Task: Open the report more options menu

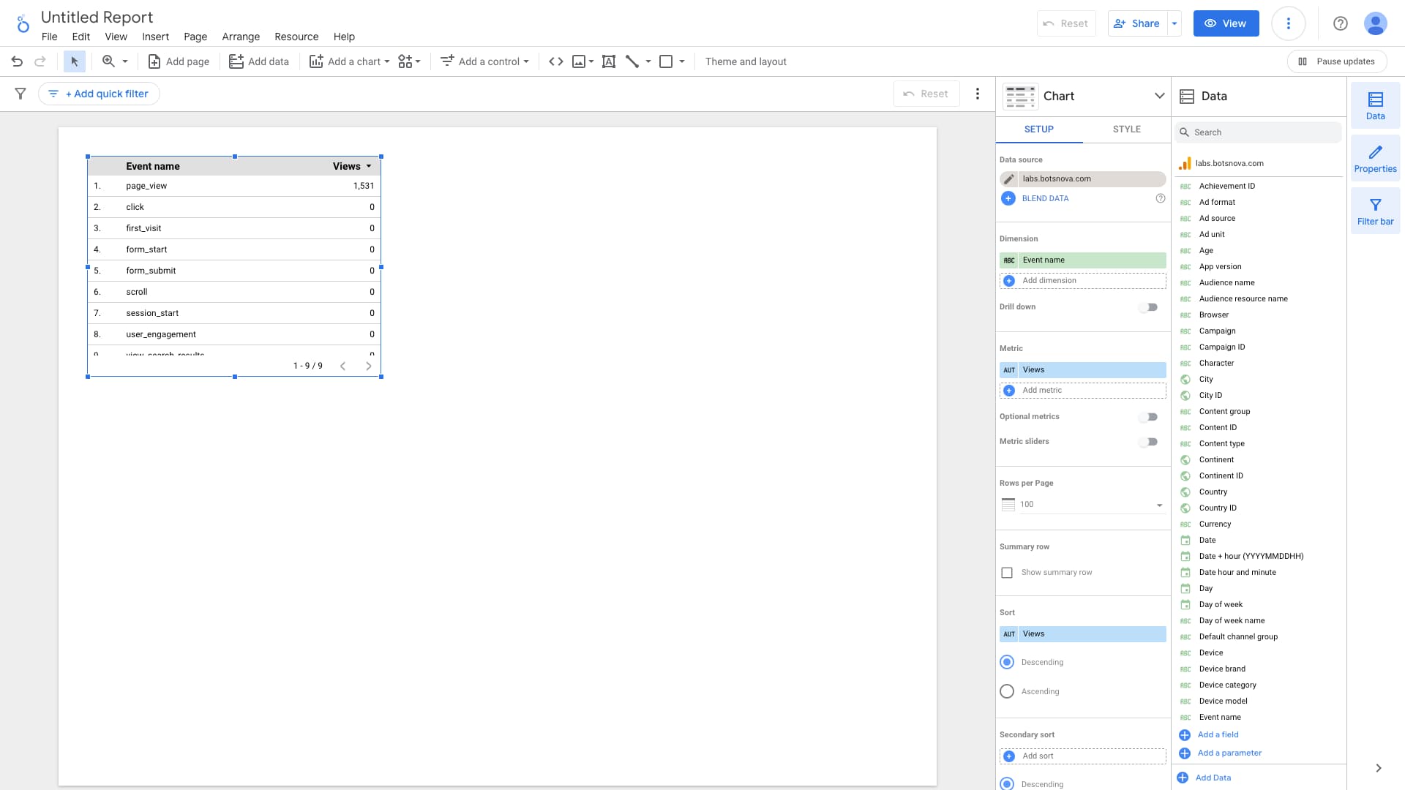Action: pos(1289,23)
